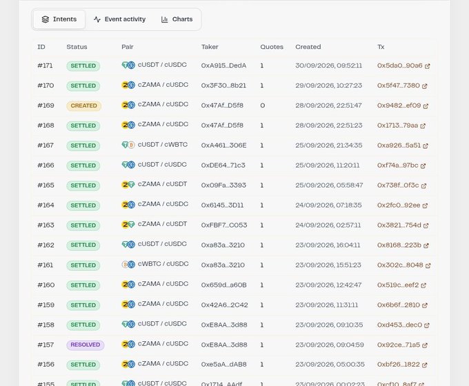Click the Pair column header

(128, 47)
